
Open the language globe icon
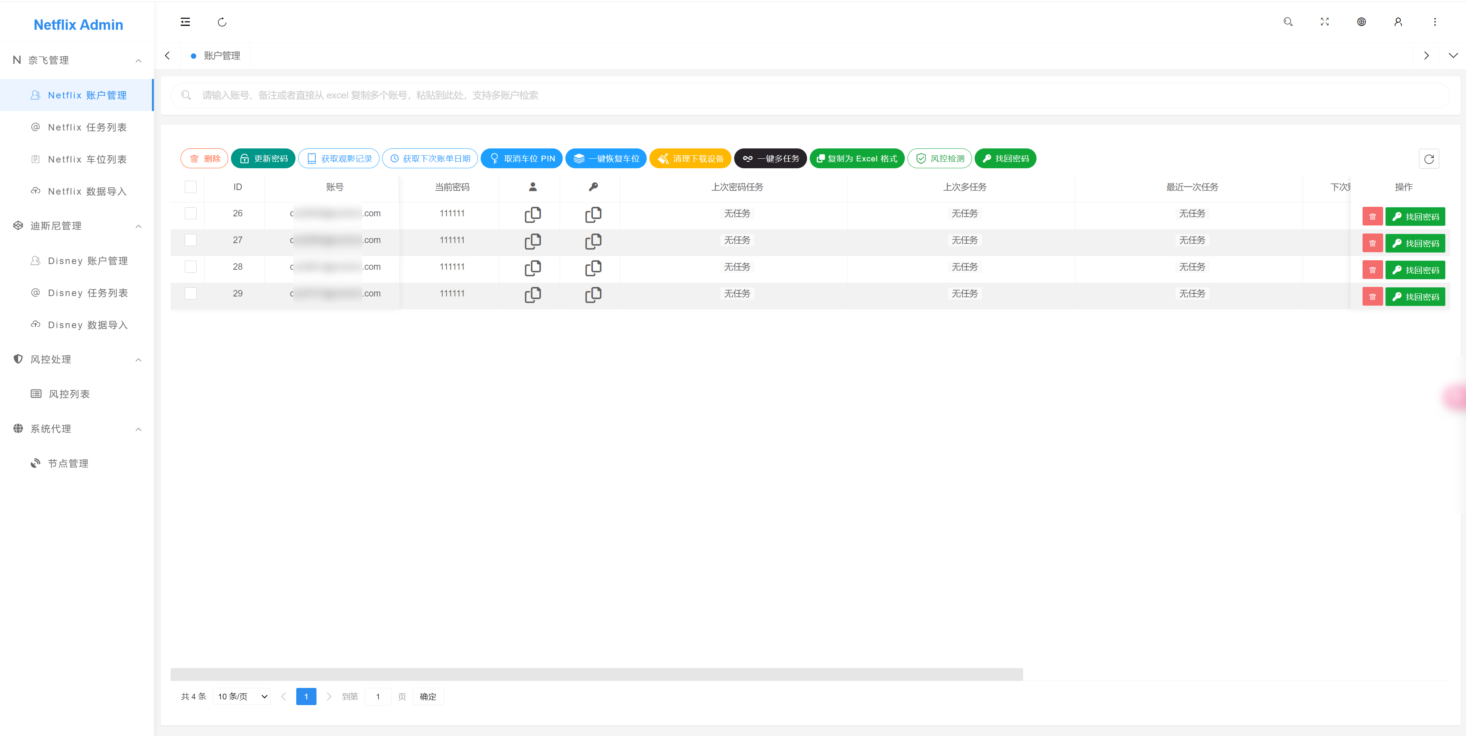point(1361,22)
